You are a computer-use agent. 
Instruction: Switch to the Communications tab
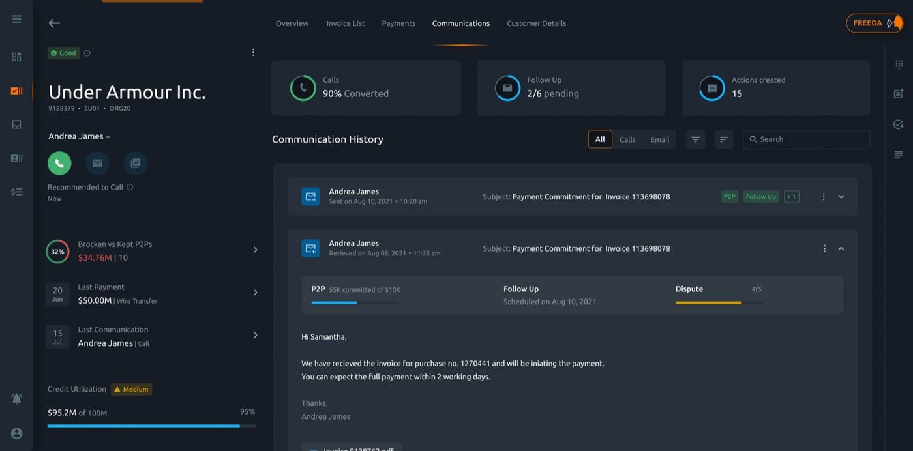(x=461, y=23)
